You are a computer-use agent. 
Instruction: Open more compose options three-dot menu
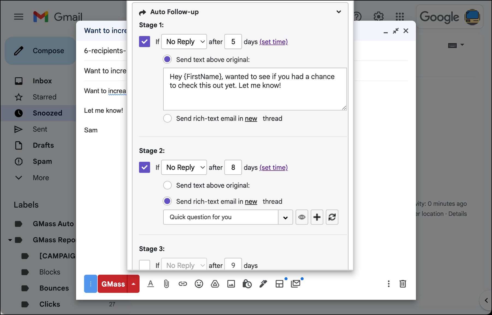coord(389,284)
